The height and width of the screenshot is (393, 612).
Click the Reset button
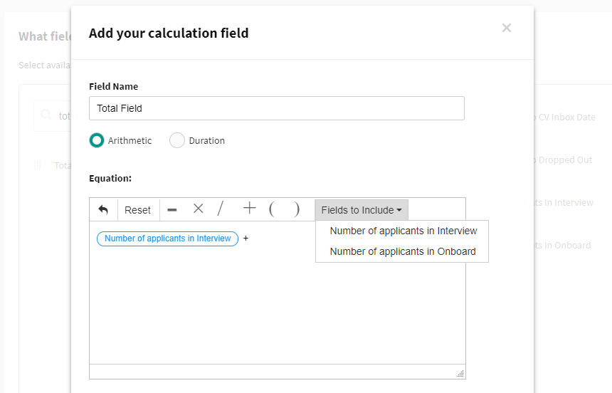(137, 210)
